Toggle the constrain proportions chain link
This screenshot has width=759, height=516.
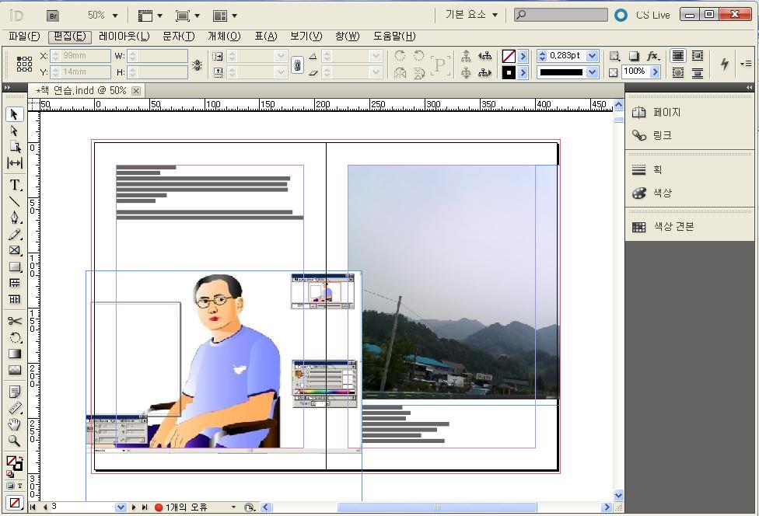[297, 64]
